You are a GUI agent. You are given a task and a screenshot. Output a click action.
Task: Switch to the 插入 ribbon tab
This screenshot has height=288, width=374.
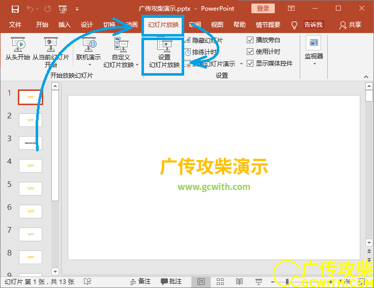coord(65,24)
